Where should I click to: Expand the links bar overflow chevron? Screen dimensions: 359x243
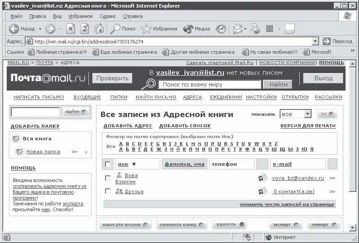click(x=353, y=51)
